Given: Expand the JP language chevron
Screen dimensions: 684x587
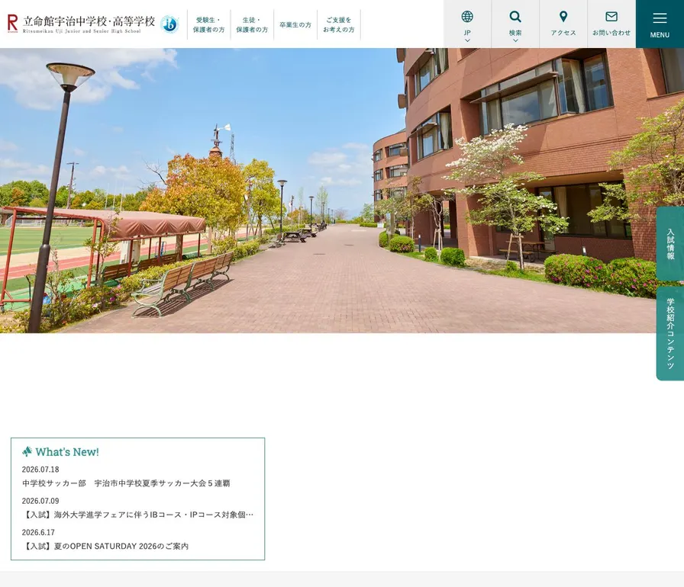Looking at the screenshot, I should pyautogui.click(x=467, y=40).
